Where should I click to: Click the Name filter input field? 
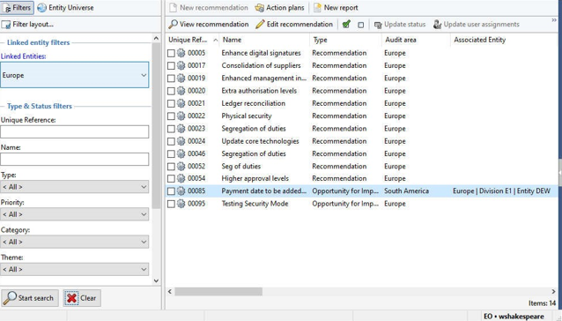tap(75, 160)
